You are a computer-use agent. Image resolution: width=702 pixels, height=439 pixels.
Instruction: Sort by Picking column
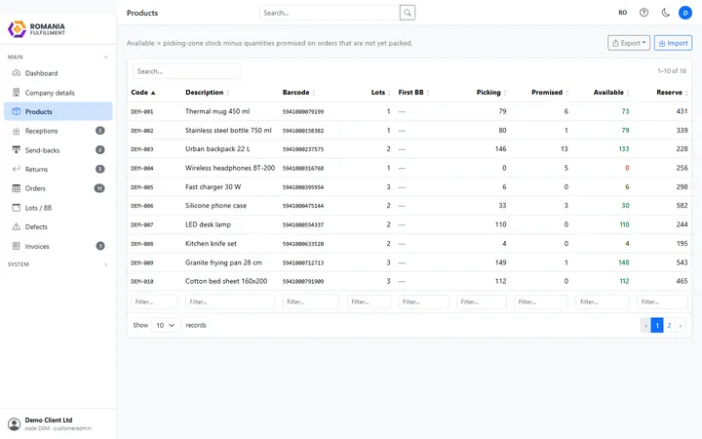point(491,93)
